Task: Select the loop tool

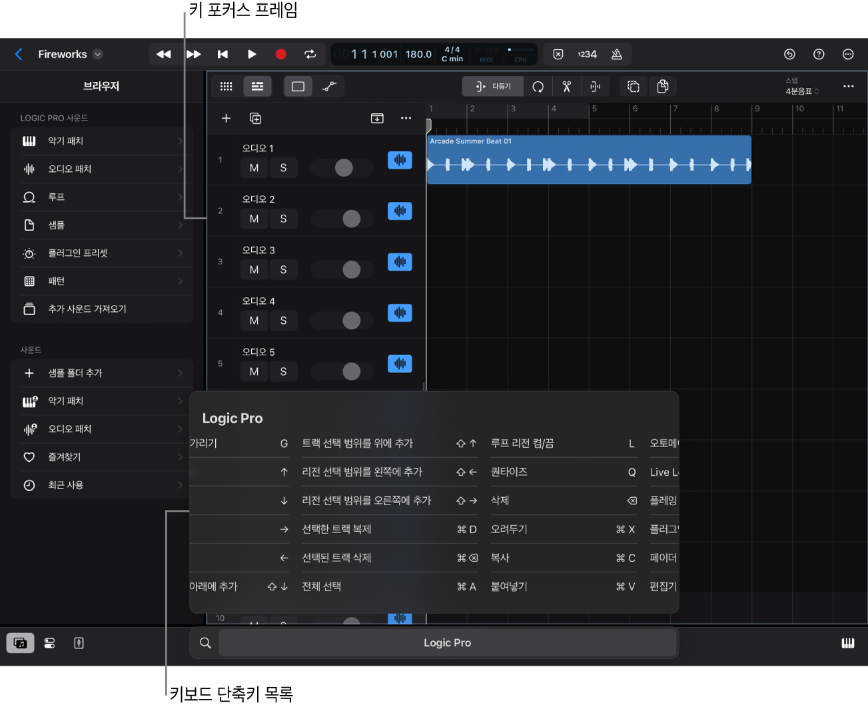Action: click(x=538, y=87)
